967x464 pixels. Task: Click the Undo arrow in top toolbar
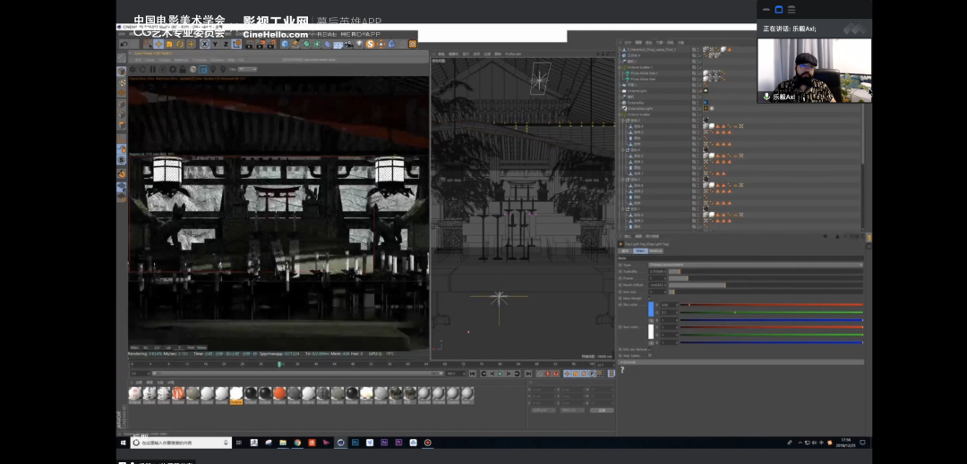[124, 44]
